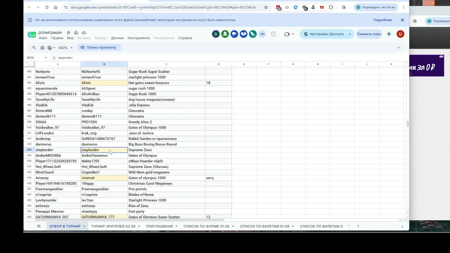Open the Справка menu
Viewport: 450px width, 253px height.
click(x=185, y=38)
